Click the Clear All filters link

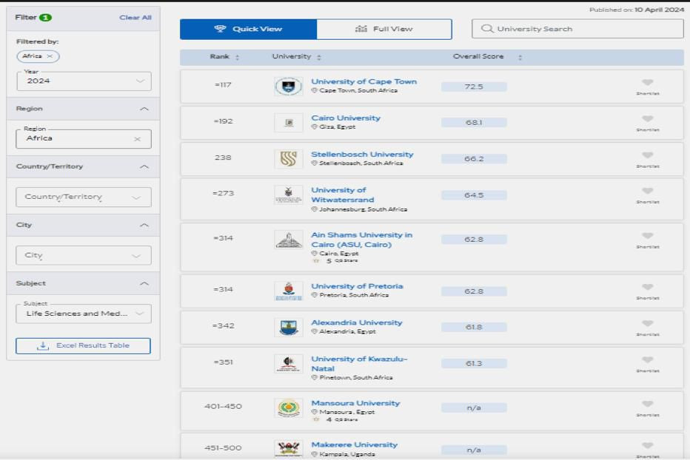[135, 18]
